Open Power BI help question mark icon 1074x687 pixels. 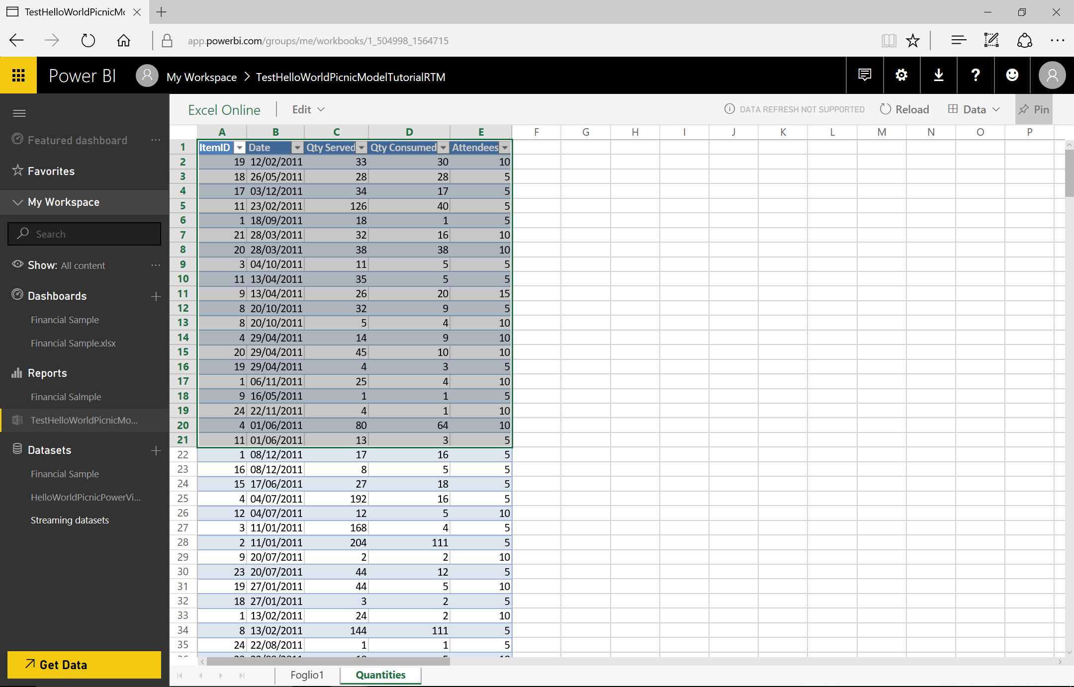(x=975, y=75)
